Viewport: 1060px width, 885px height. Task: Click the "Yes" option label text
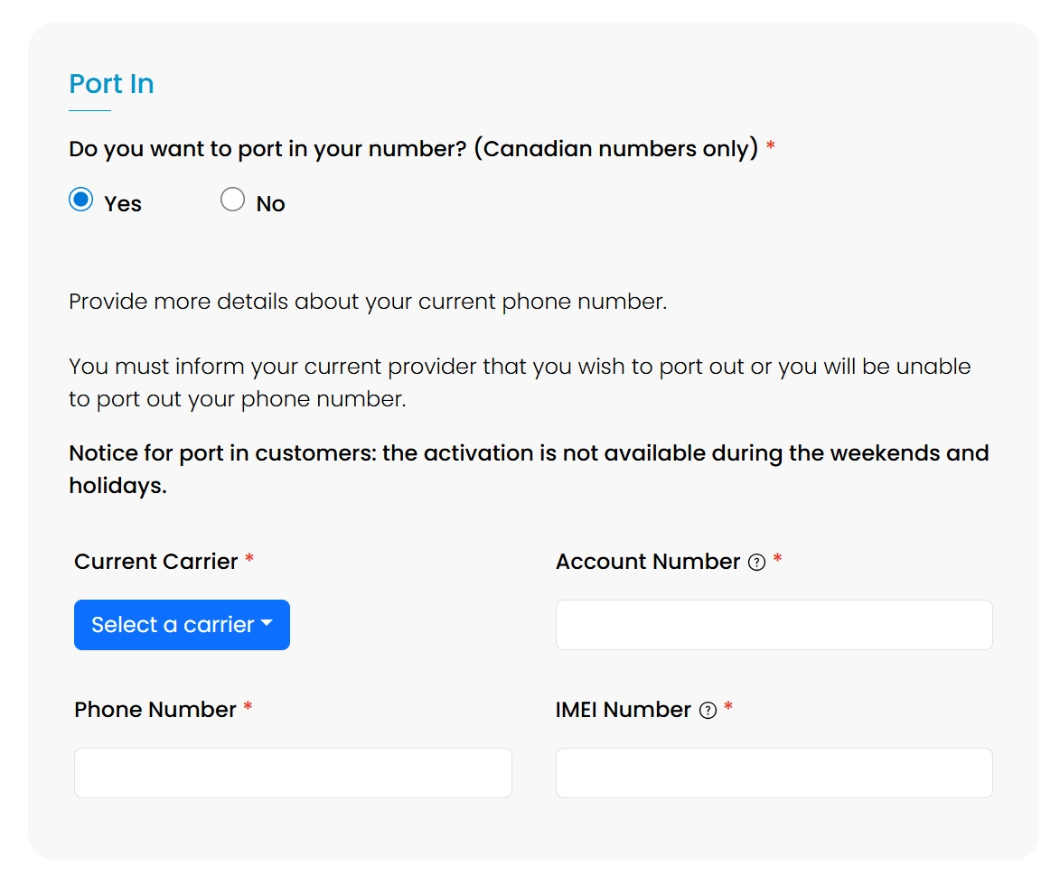click(x=123, y=204)
